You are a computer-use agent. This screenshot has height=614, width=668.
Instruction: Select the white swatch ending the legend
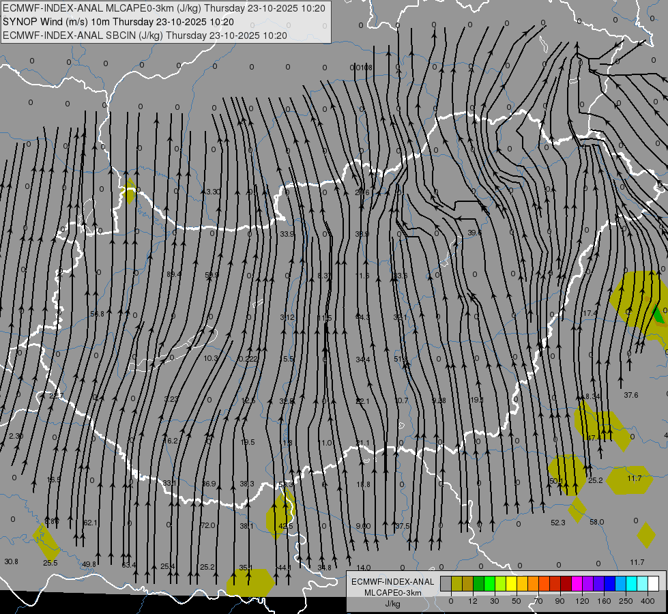[x=654, y=583]
